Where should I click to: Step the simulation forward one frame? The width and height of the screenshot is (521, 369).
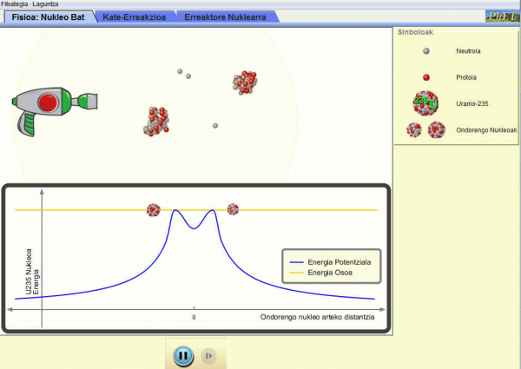208,355
